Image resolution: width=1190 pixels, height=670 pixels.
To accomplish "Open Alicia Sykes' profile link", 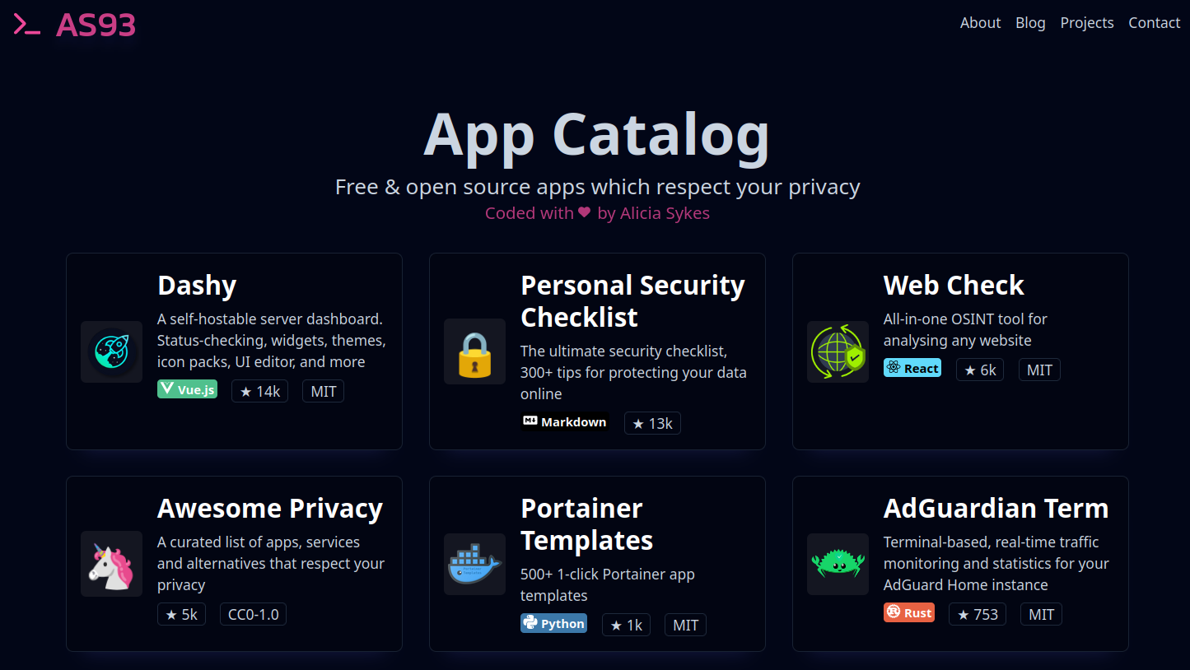I will click(x=665, y=213).
